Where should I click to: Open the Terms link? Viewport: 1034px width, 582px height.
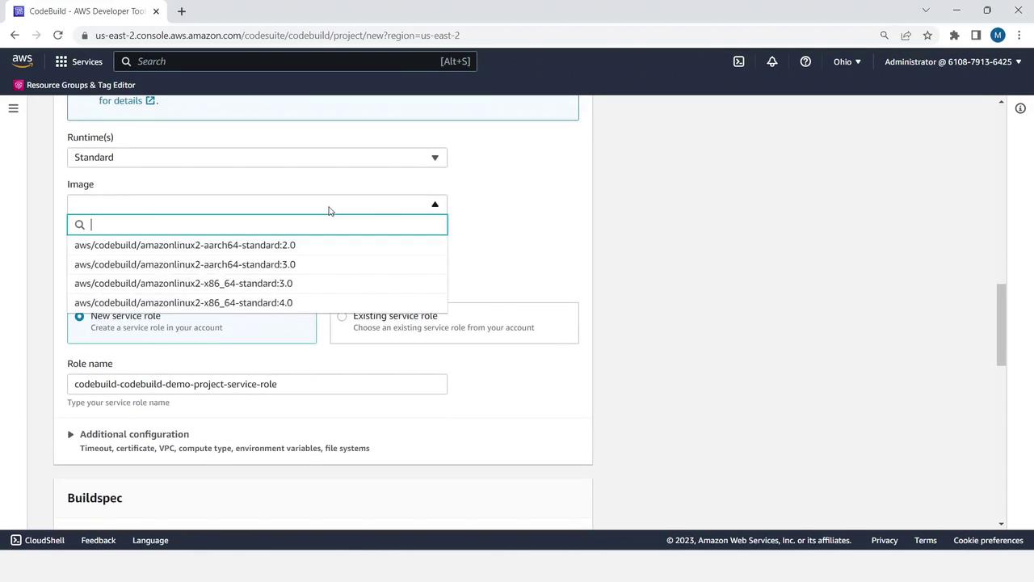click(x=926, y=540)
